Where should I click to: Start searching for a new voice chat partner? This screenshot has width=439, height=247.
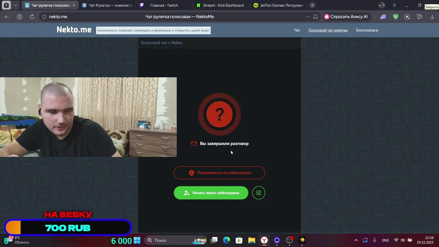(211, 193)
